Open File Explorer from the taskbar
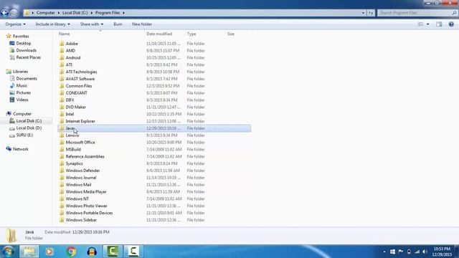459x258 pixels. point(29,252)
